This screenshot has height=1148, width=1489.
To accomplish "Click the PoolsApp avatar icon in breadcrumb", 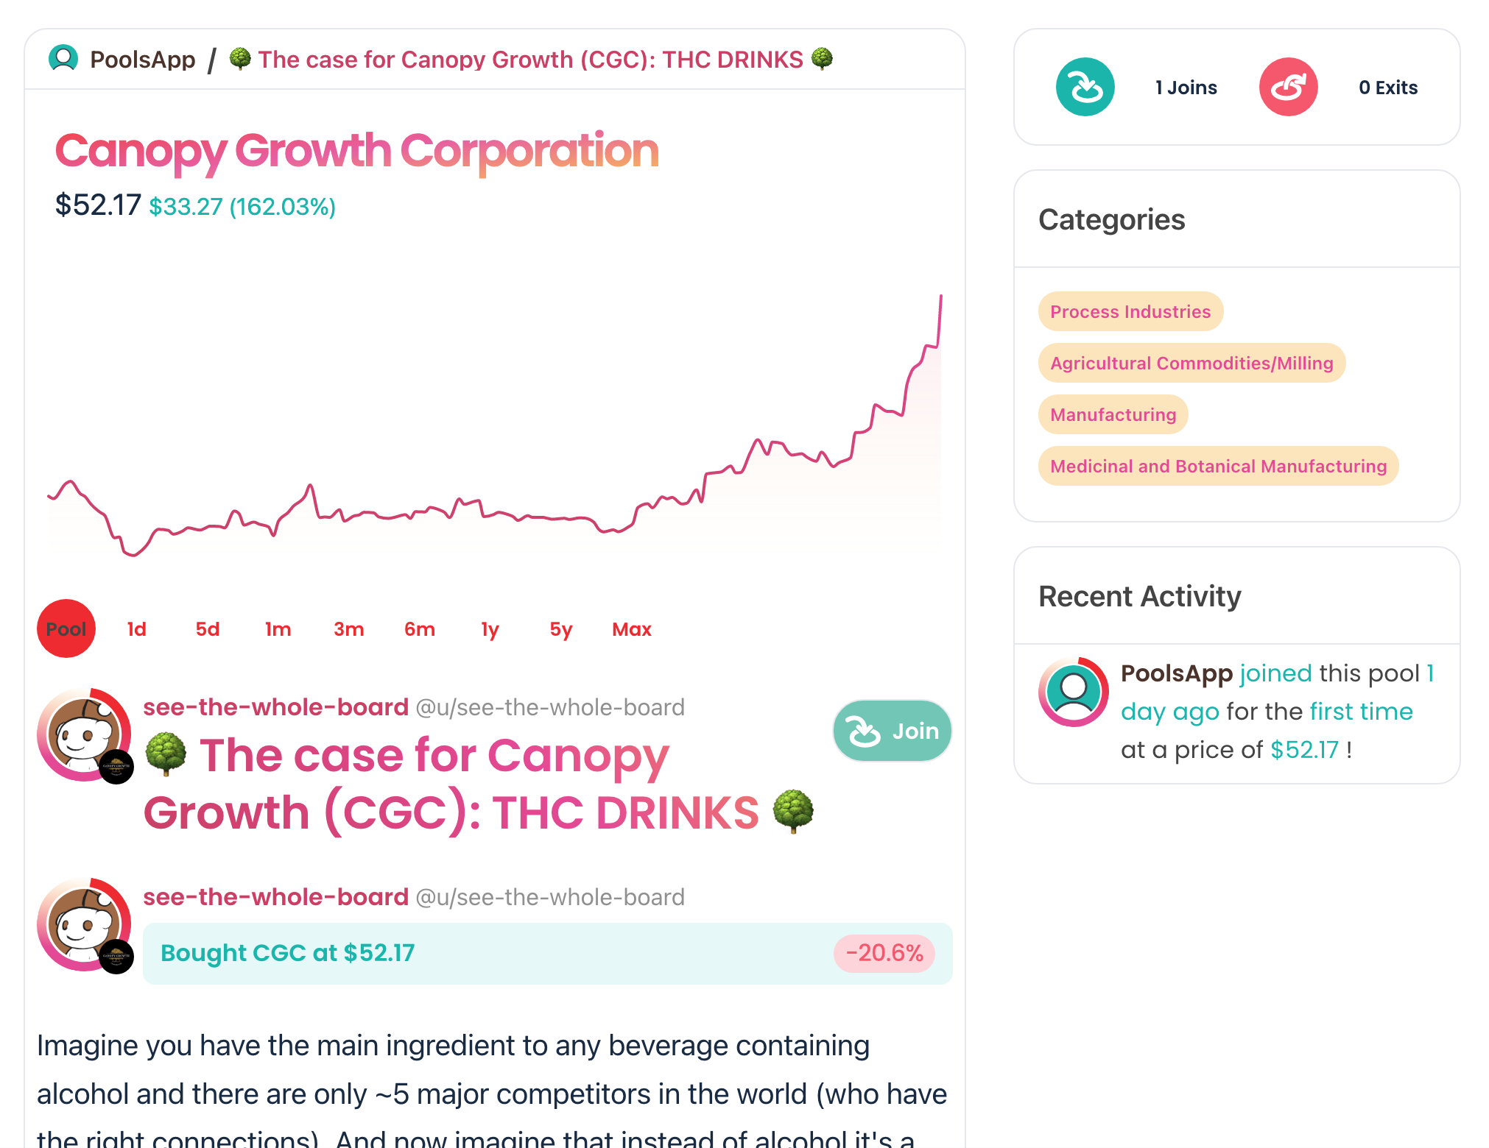I will point(63,59).
